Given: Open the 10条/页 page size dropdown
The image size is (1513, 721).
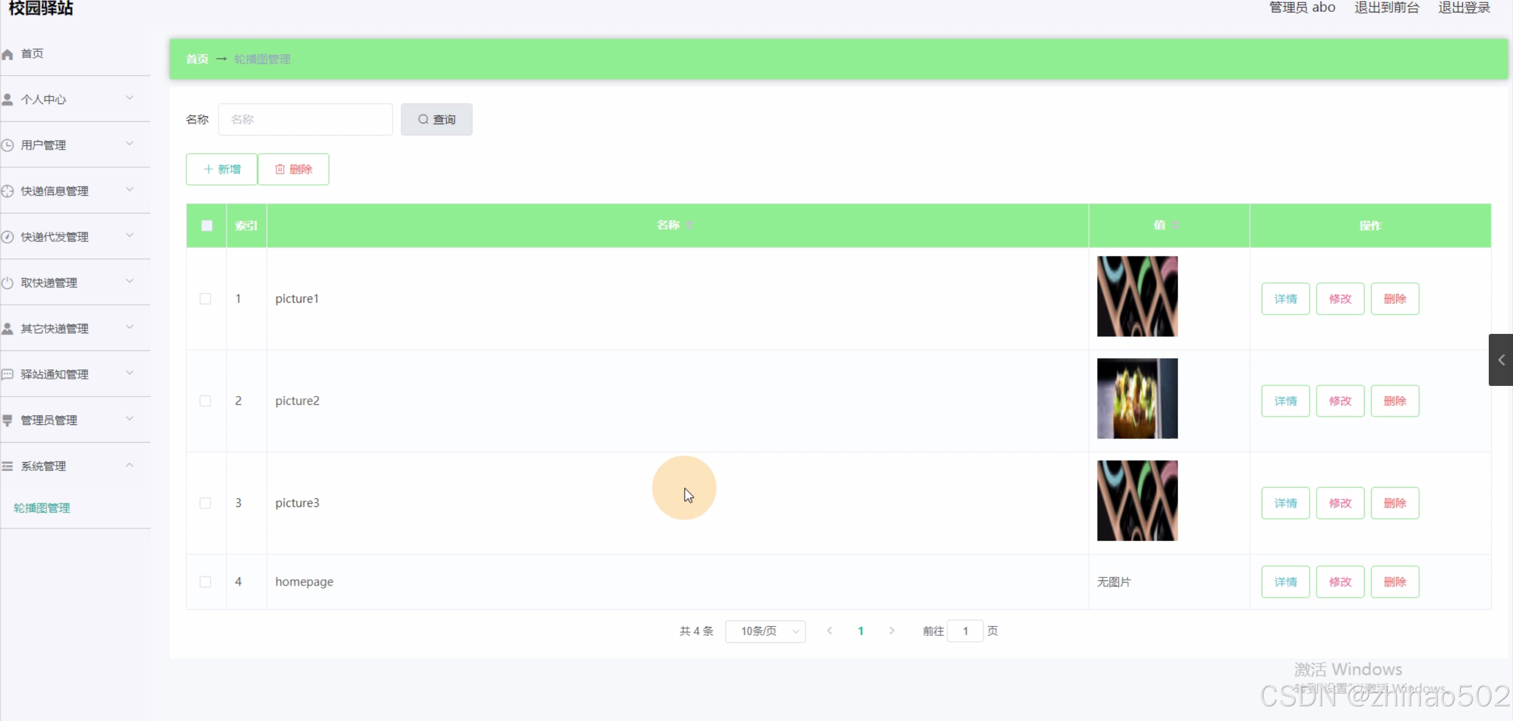Looking at the screenshot, I should click(x=765, y=631).
